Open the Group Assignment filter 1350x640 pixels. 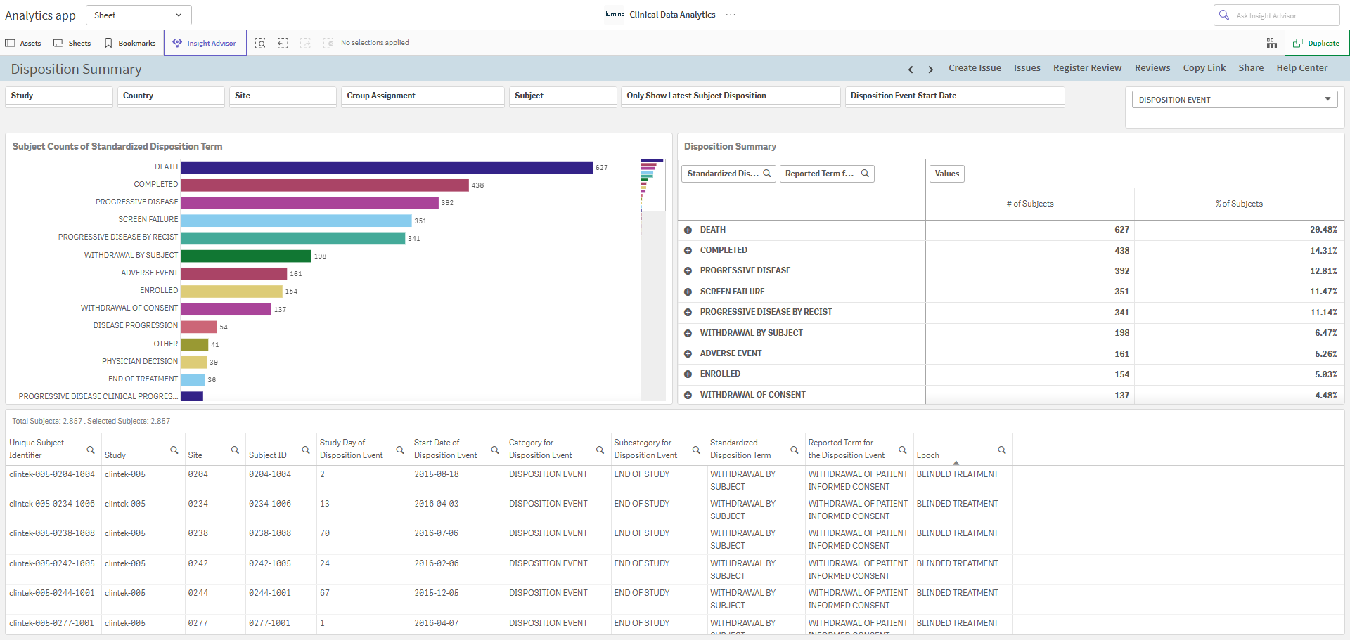pos(423,96)
